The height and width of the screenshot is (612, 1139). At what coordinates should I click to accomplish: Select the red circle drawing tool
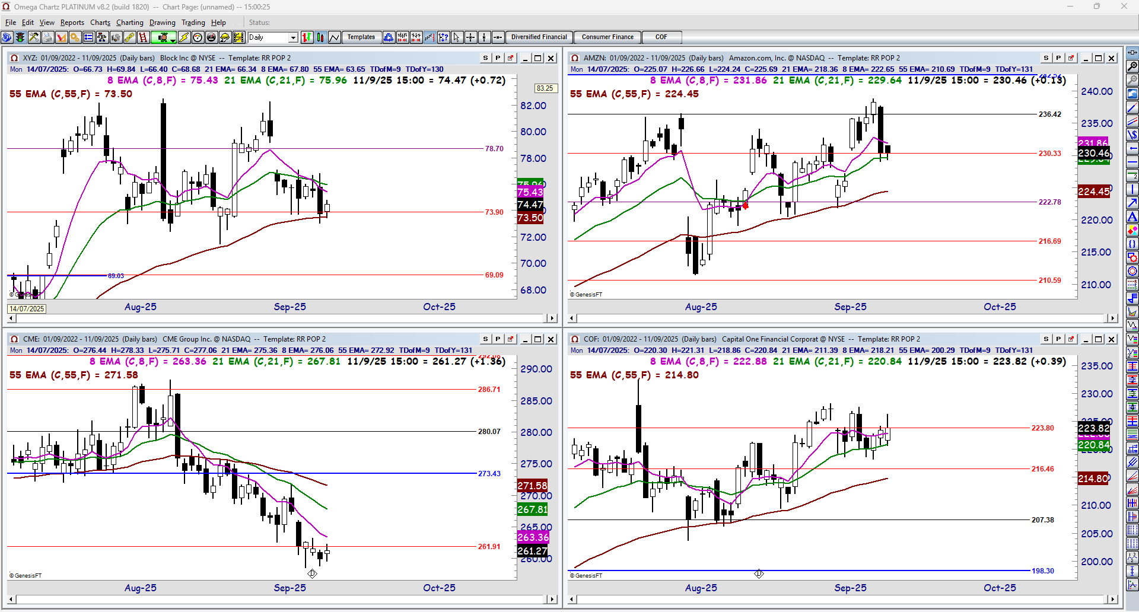(x=1132, y=271)
